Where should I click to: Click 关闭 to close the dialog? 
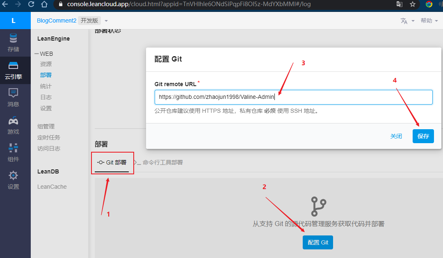(x=396, y=136)
